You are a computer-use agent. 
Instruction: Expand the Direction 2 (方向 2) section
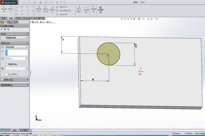pyautogui.click(x=27, y=80)
